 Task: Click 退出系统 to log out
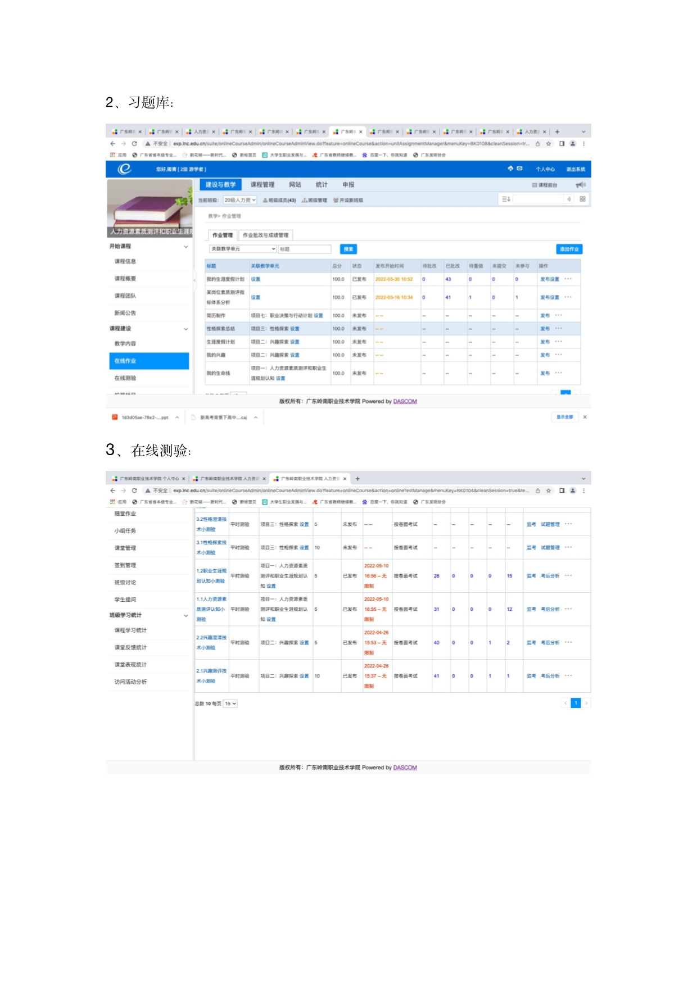click(x=576, y=169)
